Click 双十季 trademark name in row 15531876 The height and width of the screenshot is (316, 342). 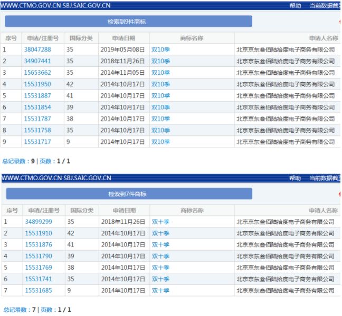[x=160, y=245]
